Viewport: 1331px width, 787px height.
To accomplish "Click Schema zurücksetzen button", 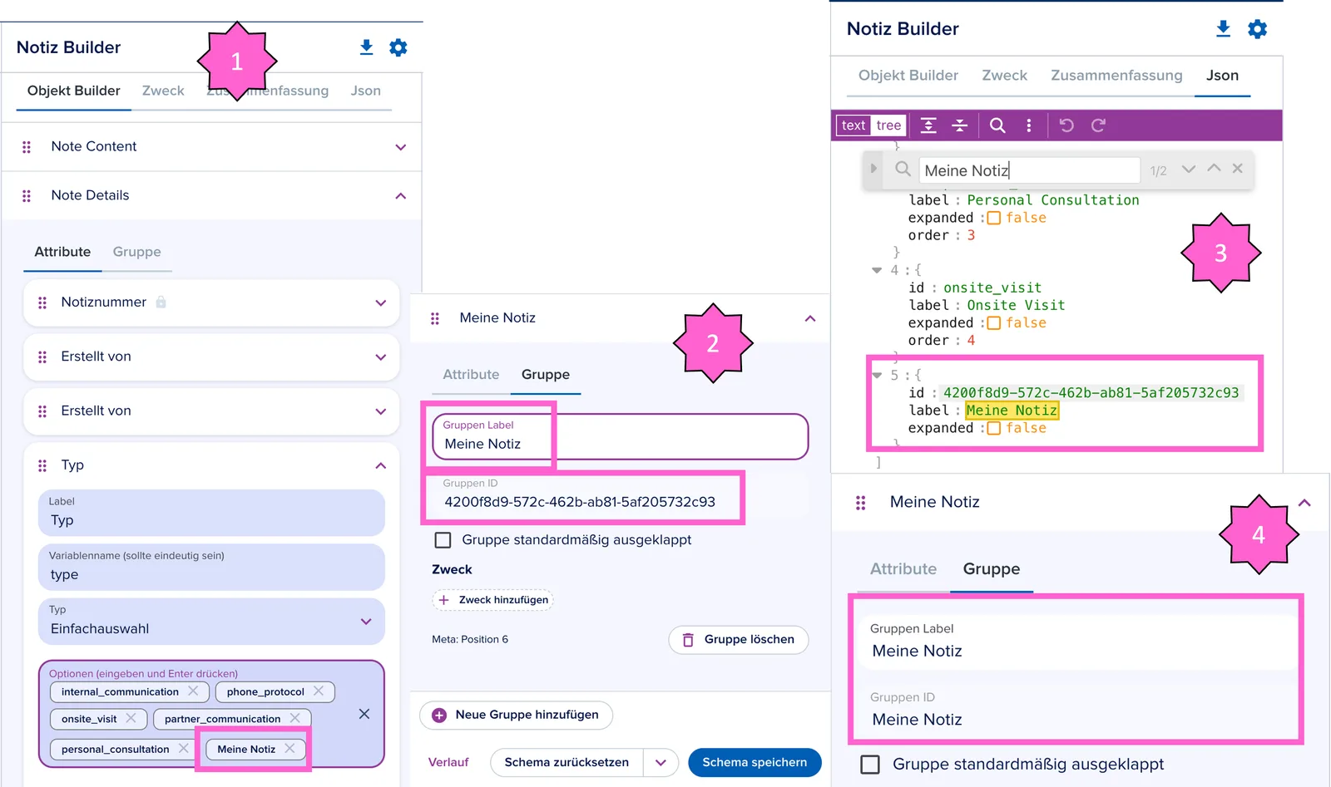I will click(567, 762).
